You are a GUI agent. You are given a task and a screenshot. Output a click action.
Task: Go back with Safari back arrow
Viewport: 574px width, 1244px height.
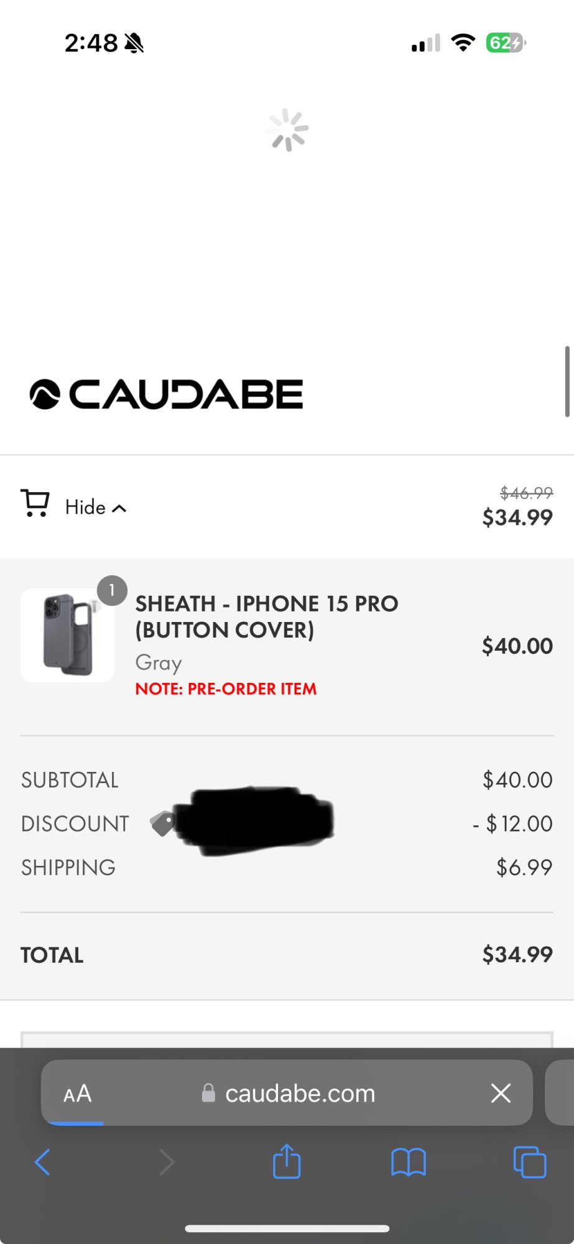[x=42, y=1162]
